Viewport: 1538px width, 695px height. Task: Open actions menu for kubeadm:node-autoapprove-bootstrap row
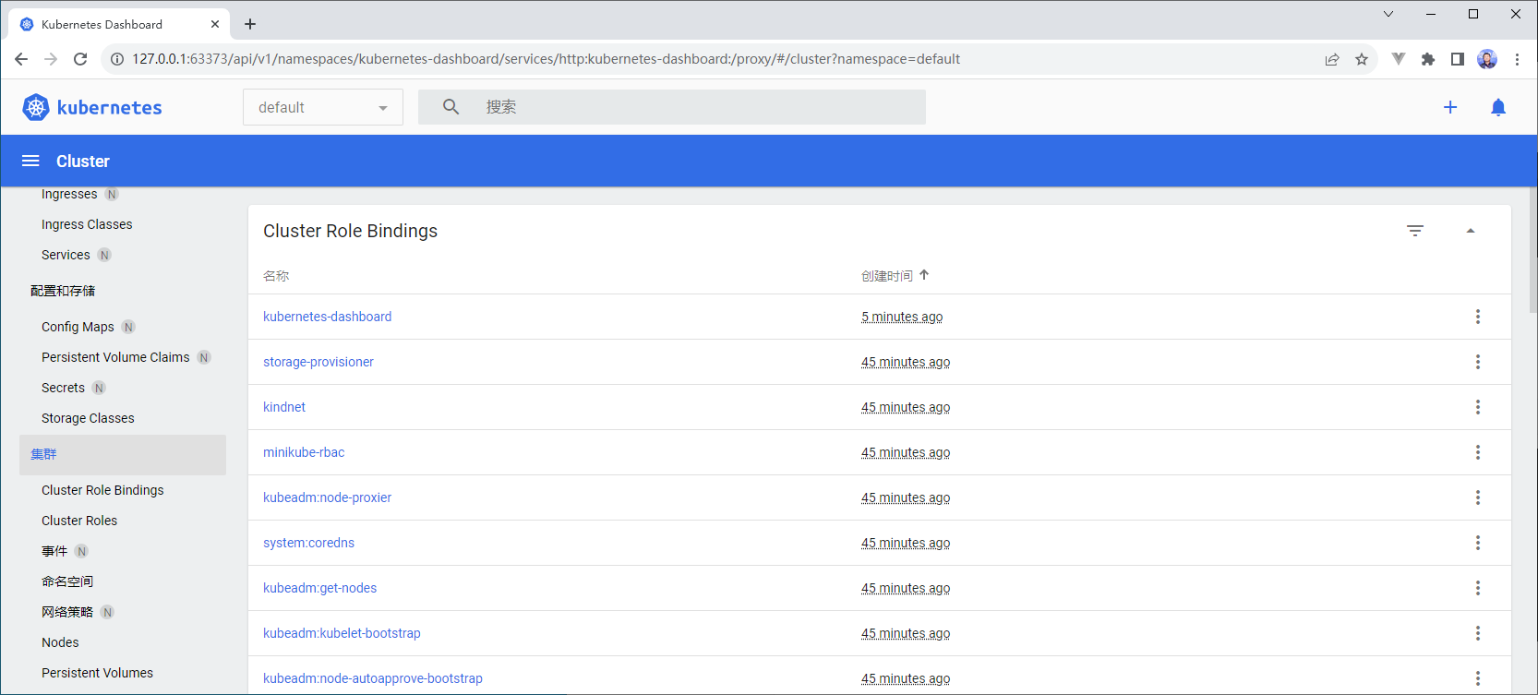point(1478,678)
